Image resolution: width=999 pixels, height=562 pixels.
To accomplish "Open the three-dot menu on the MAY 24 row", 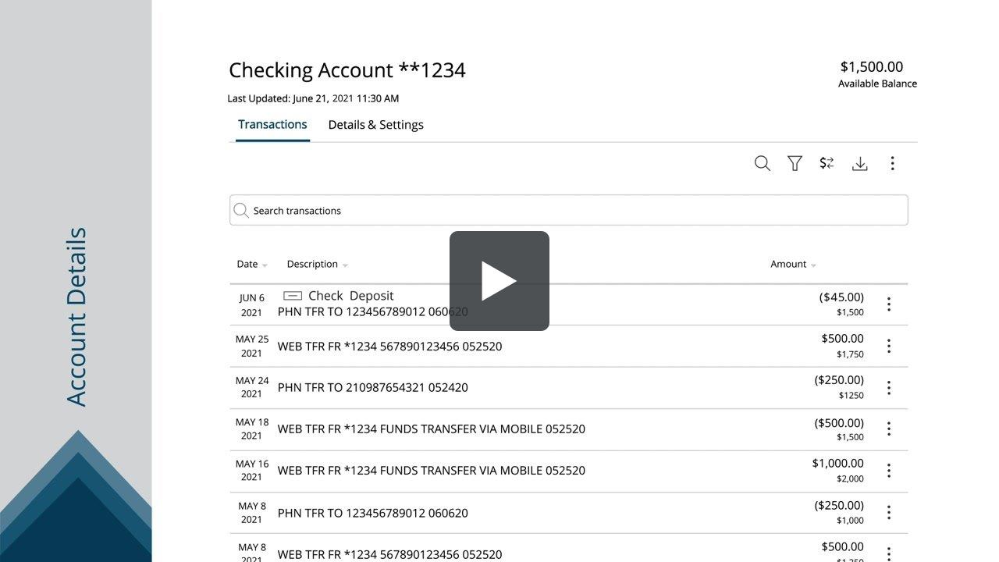I will 888,387.
